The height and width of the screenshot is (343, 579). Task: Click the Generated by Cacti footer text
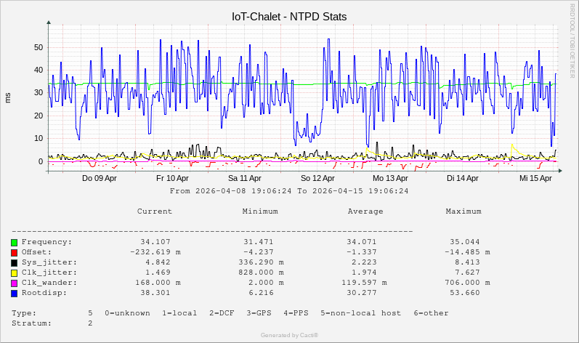[289, 335]
